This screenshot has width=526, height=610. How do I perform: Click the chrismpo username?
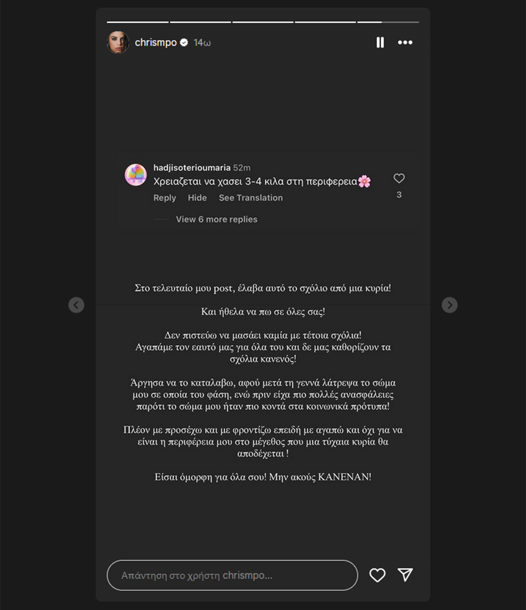tap(156, 42)
